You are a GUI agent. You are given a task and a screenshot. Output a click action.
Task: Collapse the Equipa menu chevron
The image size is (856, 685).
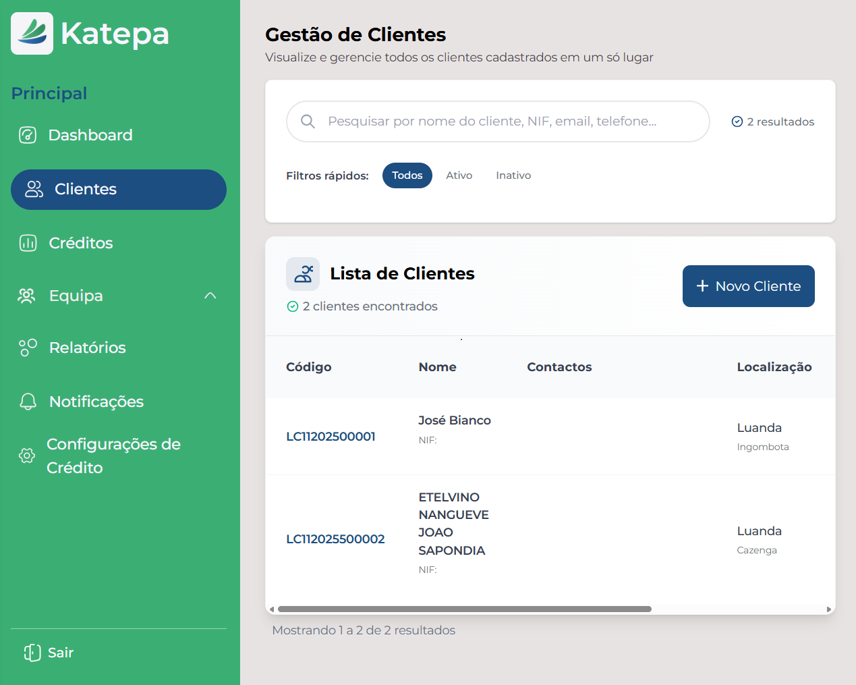click(x=210, y=296)
